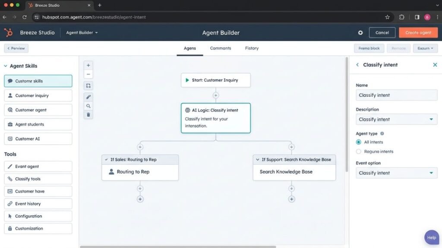
Task: Zoom in with the plus canvas tool
Action: point(88,65)
